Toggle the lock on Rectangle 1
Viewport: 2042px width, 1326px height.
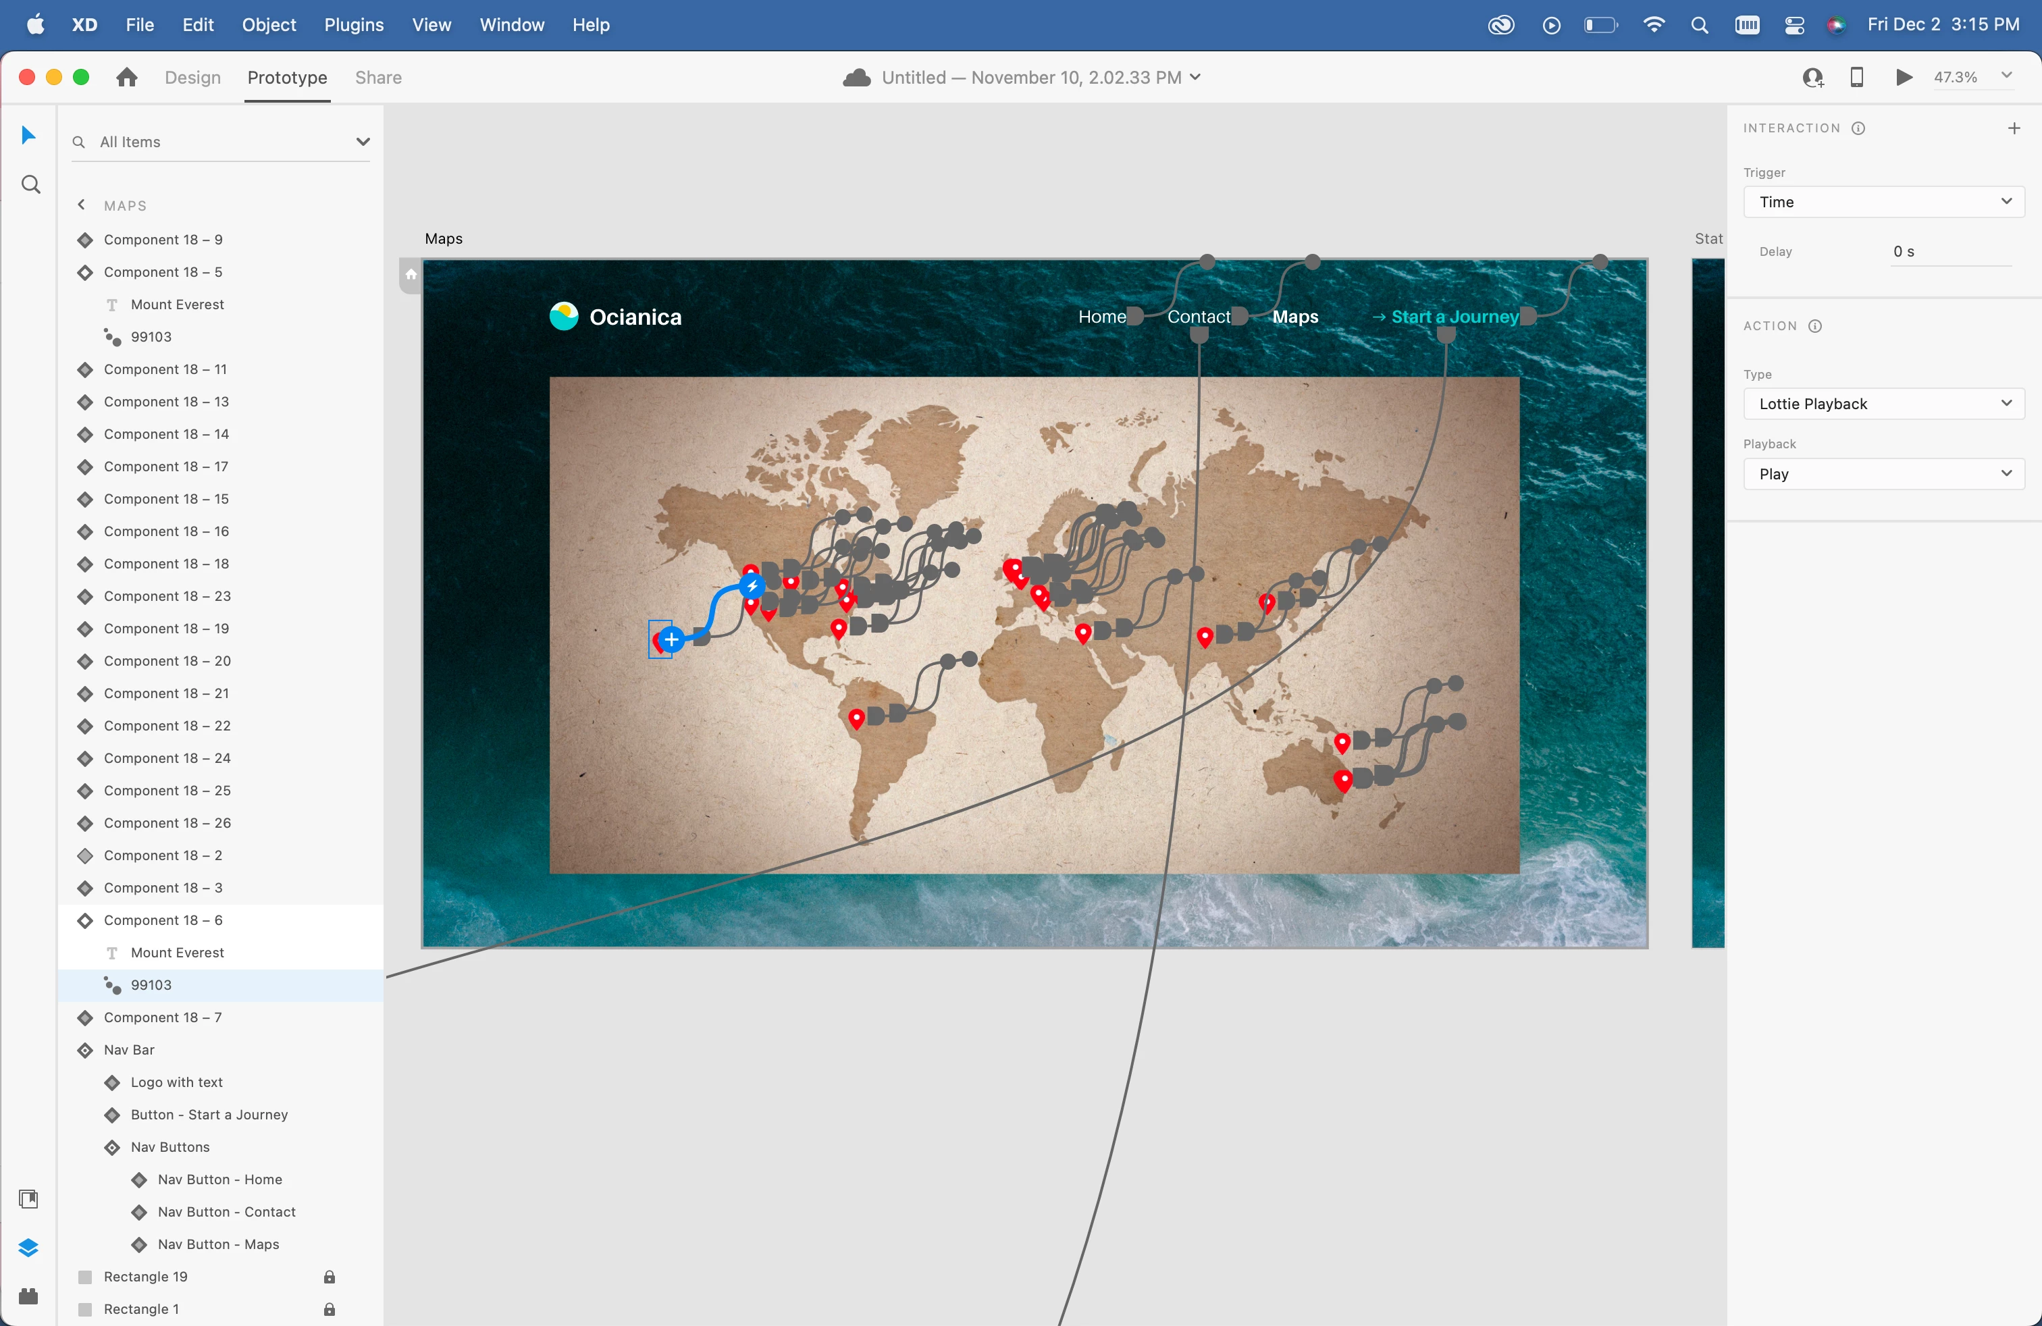coord(329,1309)
